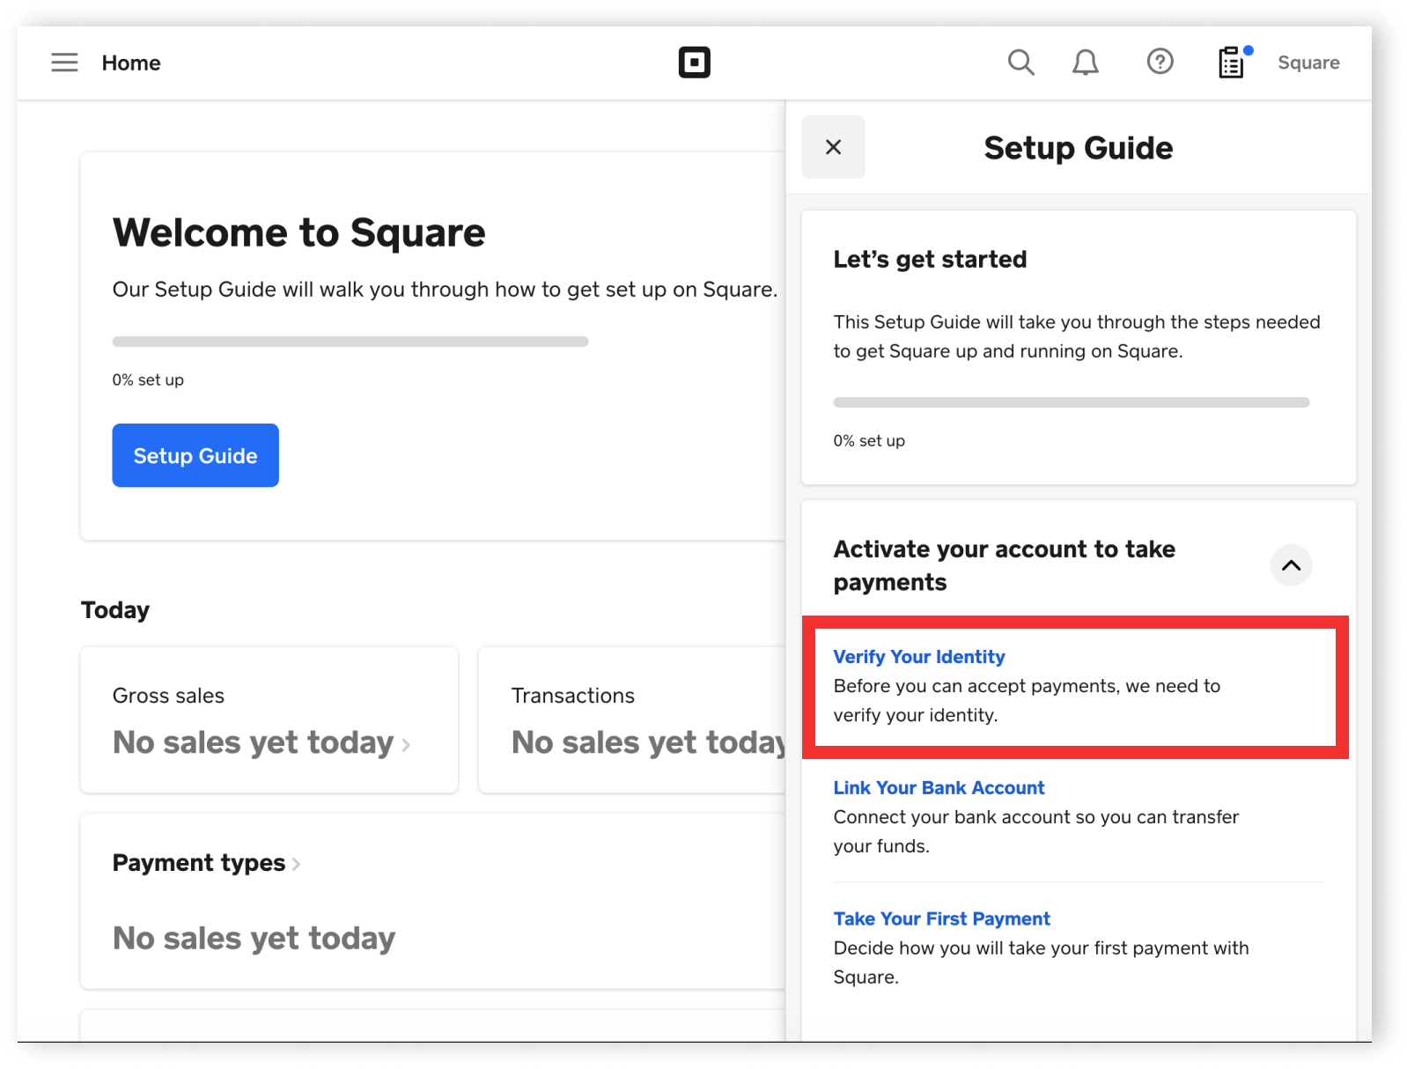Image resolution: width=1407 pixels, height=1069 pixels.
Task: Click the Home page title
Action: tap(131, 63)
